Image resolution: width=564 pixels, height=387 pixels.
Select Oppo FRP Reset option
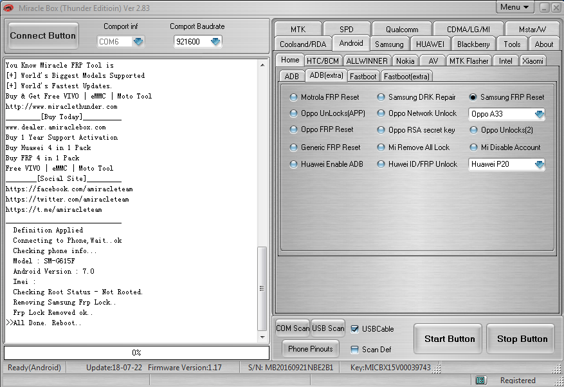click(321, 129)
